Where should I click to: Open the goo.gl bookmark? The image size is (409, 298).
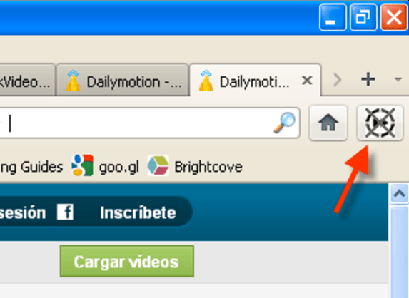pyautogui.click(x=106, y=166)
